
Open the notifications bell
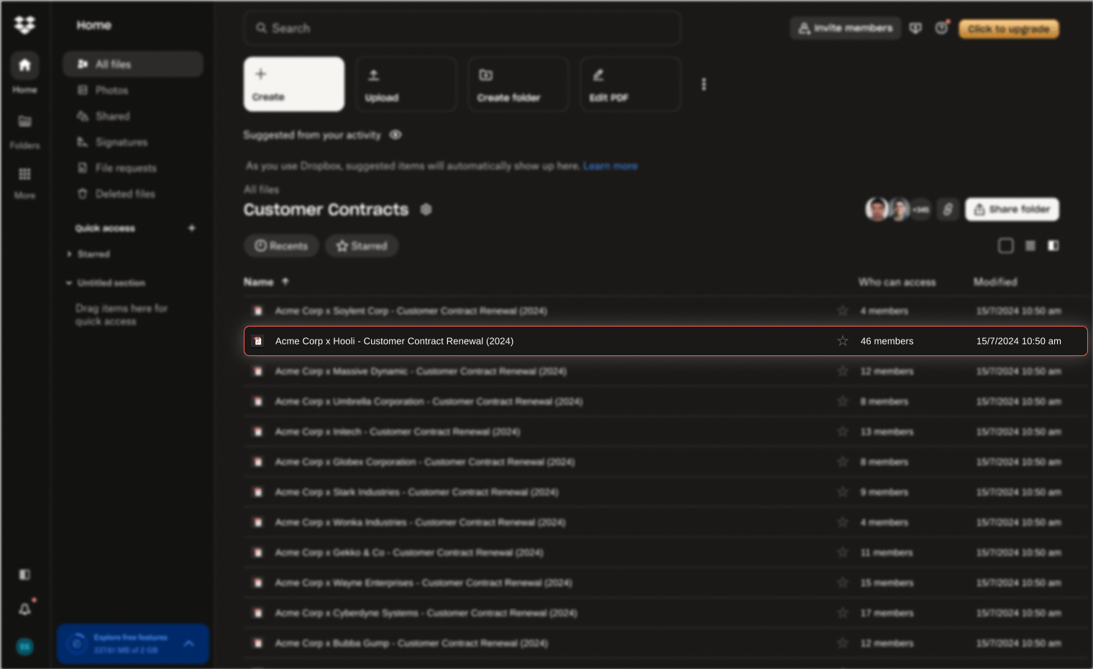[24, 609]
